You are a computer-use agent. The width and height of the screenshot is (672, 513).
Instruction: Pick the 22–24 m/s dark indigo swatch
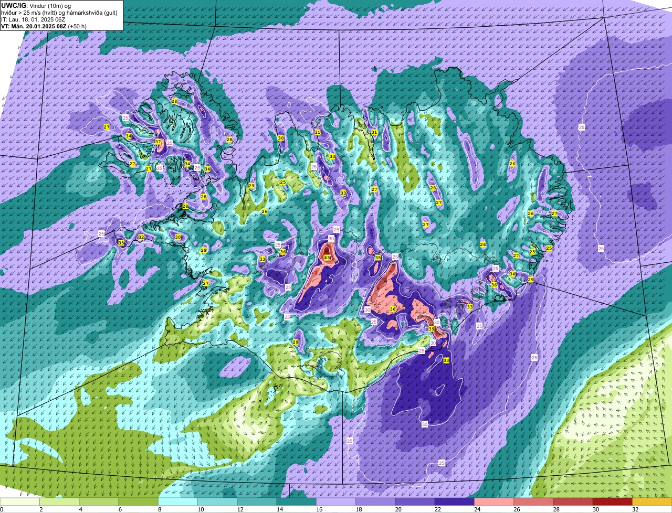pyautogui.click(x=454, y=502)
